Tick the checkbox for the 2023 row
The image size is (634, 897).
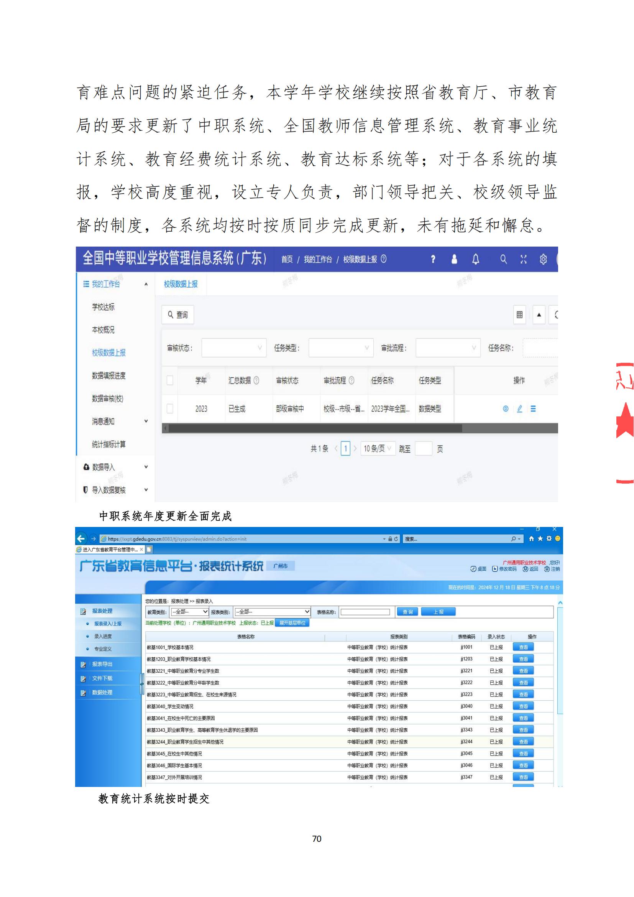(170, 409)
